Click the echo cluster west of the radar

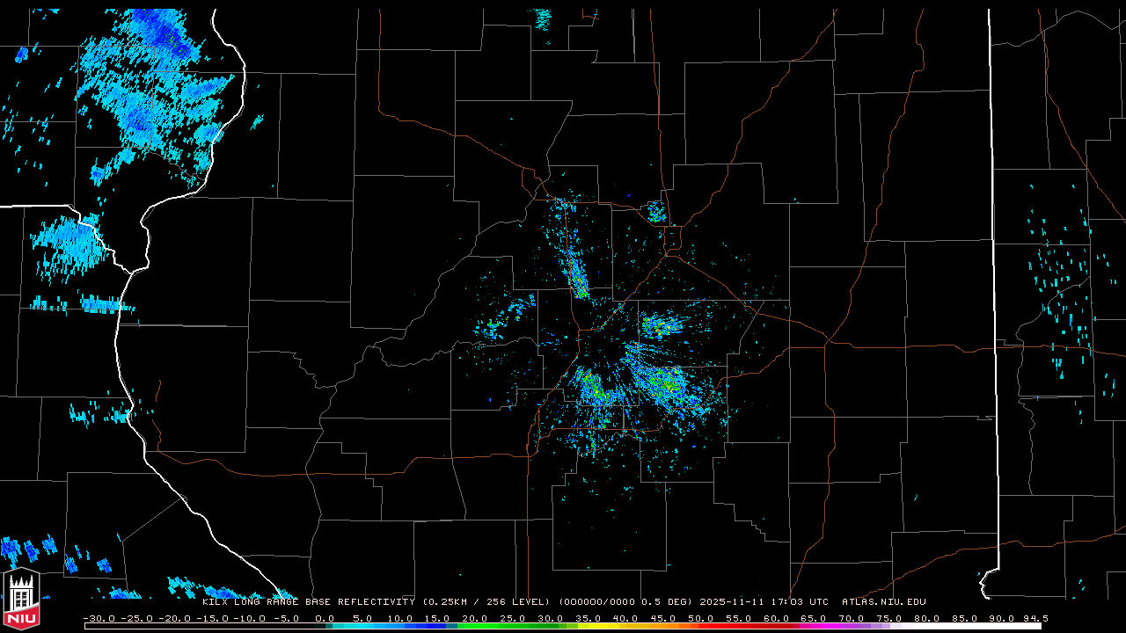click(x=497, y=325)
